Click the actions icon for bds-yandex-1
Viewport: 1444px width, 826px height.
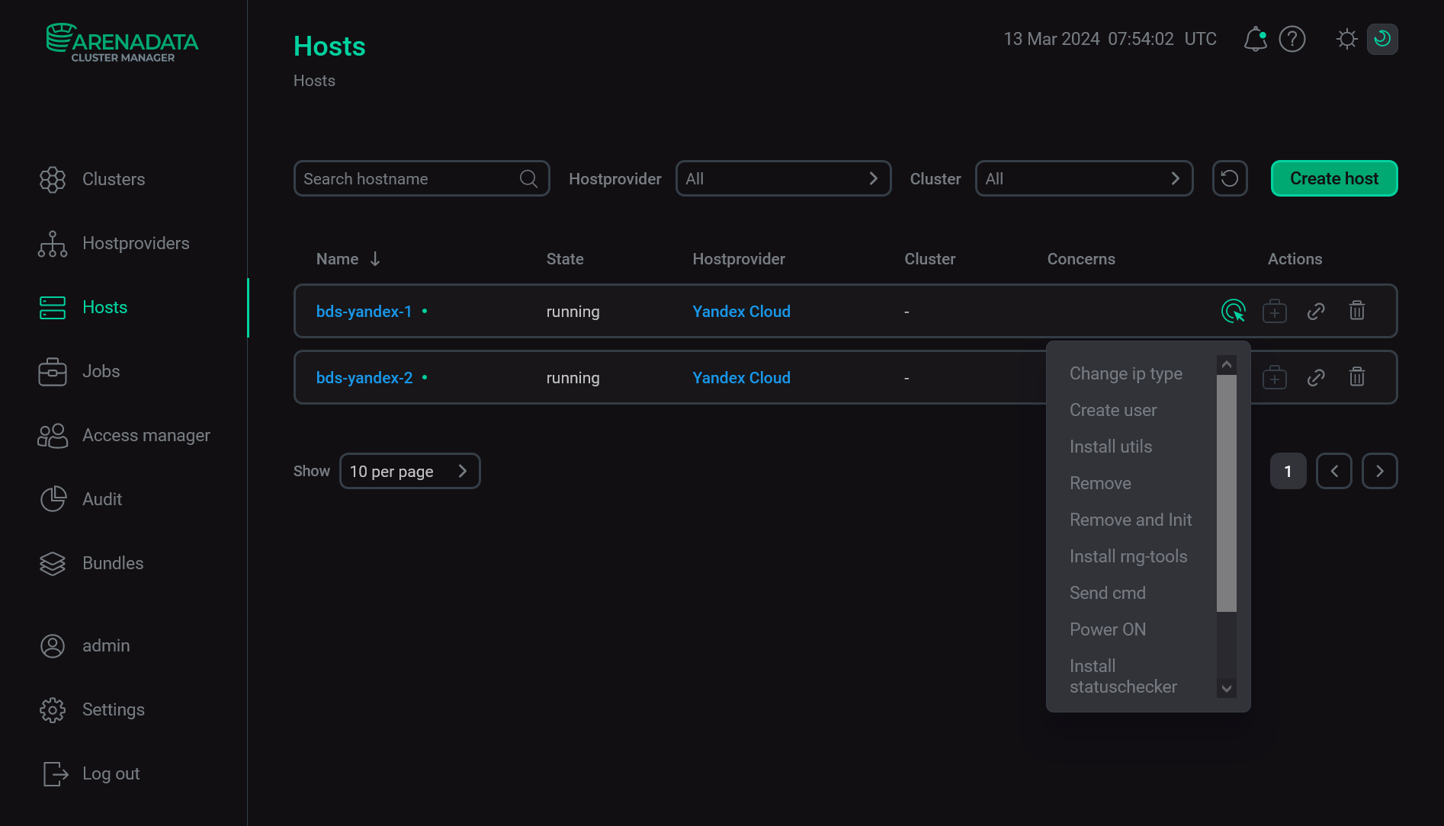coord(1233,311)
